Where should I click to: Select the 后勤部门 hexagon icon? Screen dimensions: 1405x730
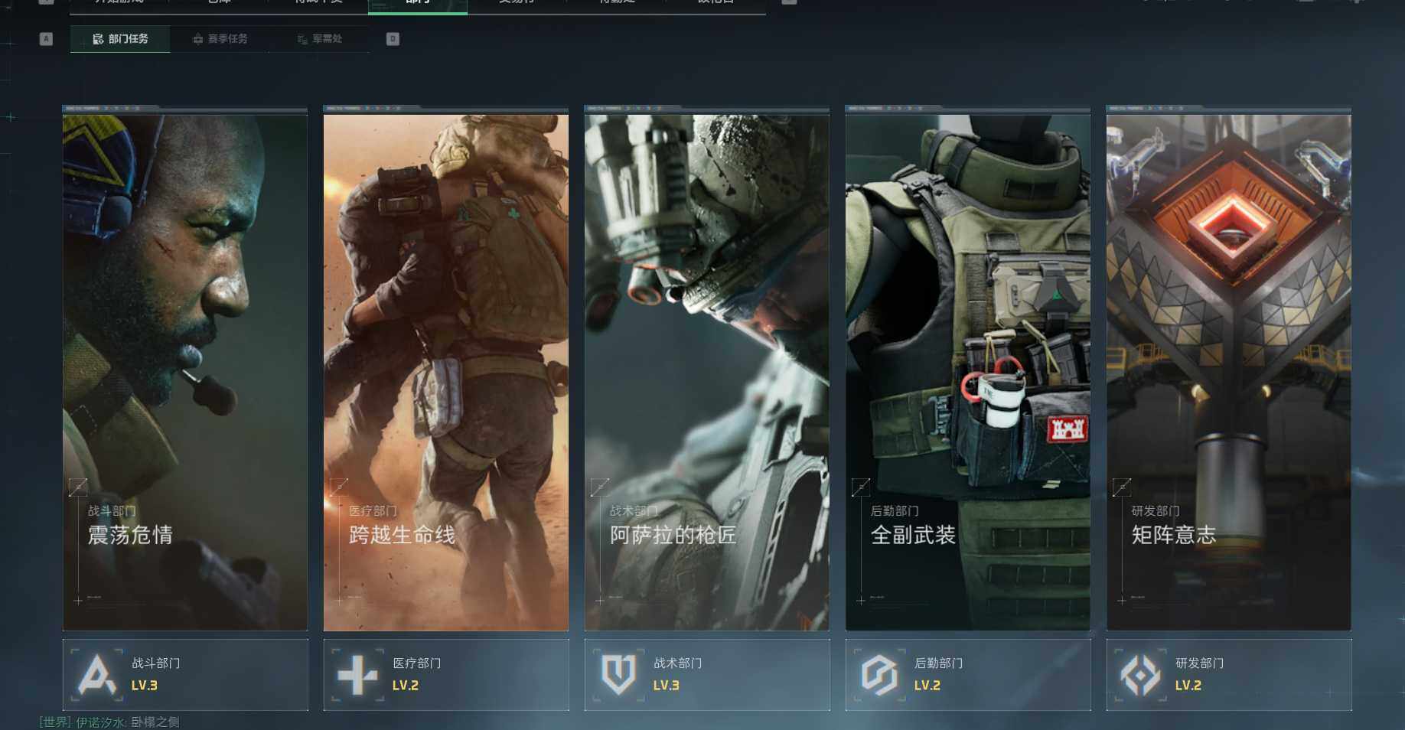(879, 675)
